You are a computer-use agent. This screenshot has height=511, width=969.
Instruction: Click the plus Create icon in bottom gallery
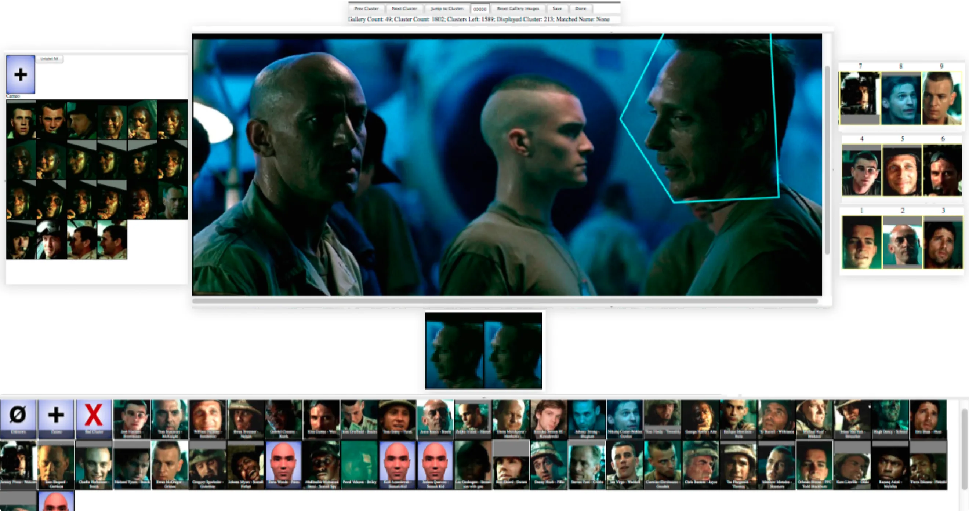tap(56, 419)
